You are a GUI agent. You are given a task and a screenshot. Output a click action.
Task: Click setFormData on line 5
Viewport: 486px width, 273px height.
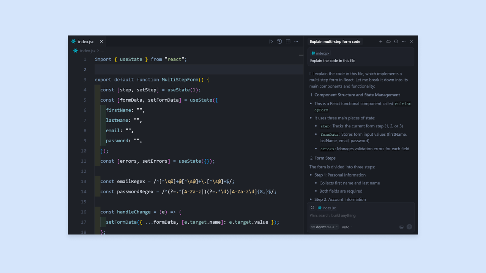click(163, 100)
